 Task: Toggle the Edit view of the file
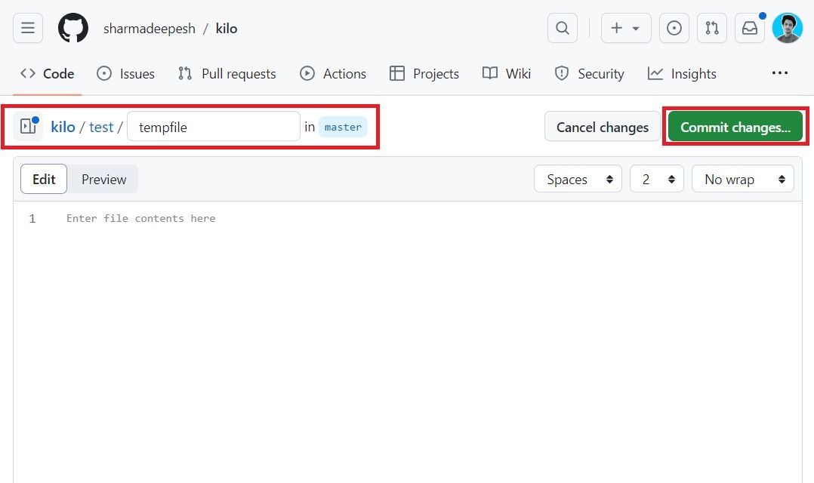tap(43, 179)
